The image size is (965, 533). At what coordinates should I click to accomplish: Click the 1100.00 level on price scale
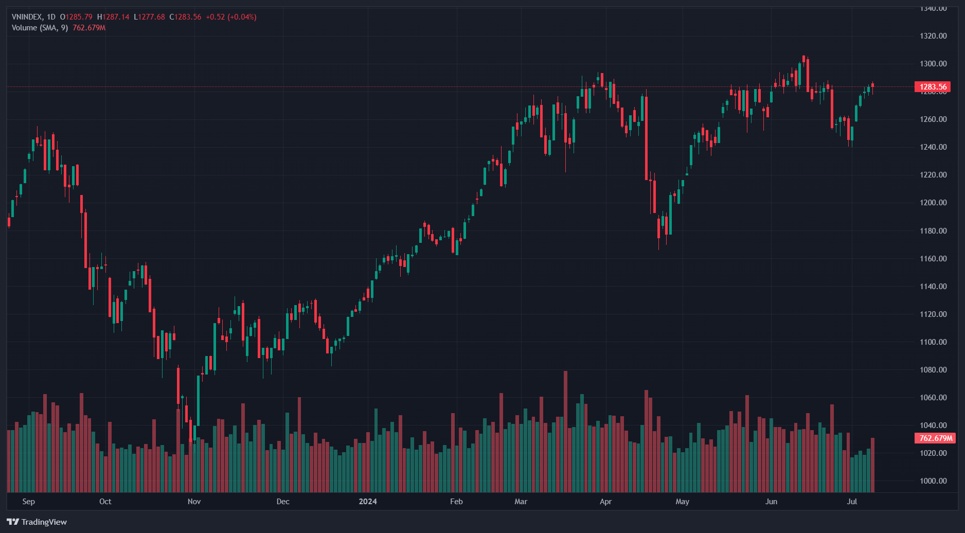pyautogui.click(x=933, y=342)
